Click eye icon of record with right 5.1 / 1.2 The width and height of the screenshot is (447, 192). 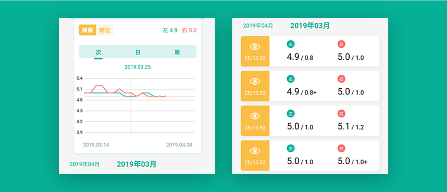[x=255, y=116]
